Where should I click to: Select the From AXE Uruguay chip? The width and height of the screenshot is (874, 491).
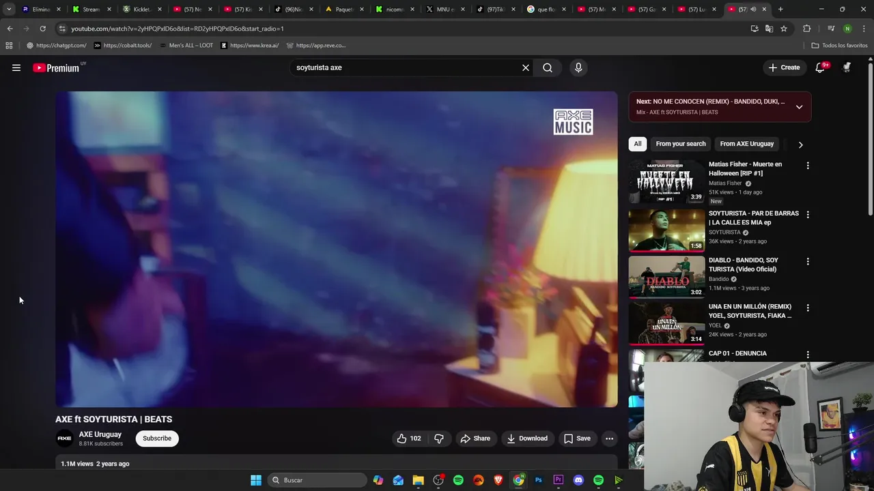(747, 144)
